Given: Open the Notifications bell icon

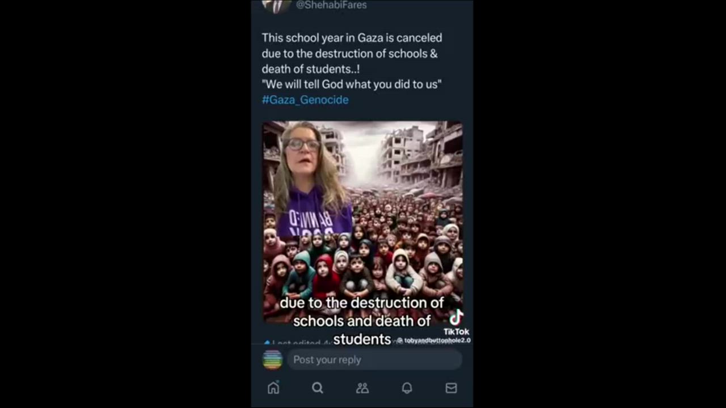Looking at the screenshot, I should (x=407, y=388).
